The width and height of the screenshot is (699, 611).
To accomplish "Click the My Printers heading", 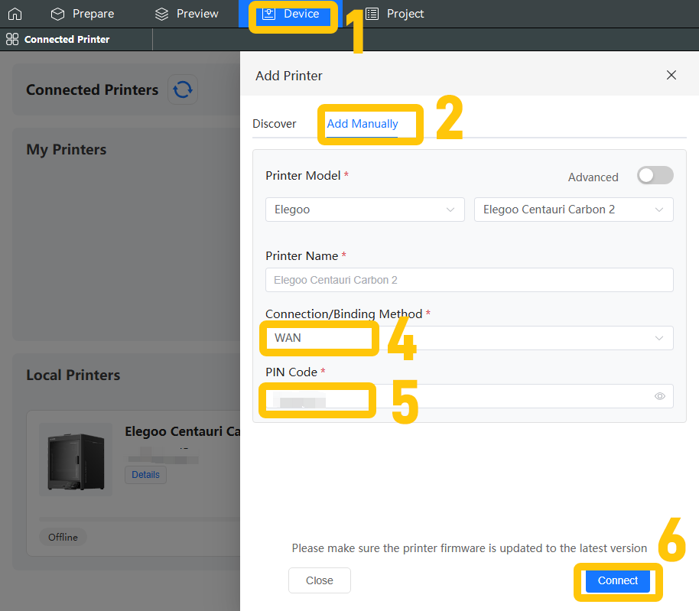I will pos(67,149).
